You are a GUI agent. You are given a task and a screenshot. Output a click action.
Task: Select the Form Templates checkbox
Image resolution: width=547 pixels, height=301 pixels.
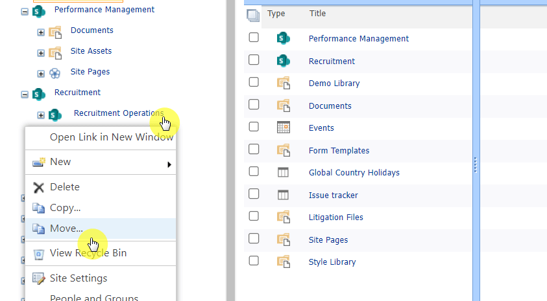pyautogui.click(x=254, y=150)
